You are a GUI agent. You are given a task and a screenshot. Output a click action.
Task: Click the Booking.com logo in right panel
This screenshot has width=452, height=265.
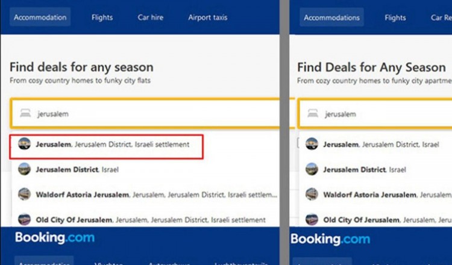tap(330, 239)
